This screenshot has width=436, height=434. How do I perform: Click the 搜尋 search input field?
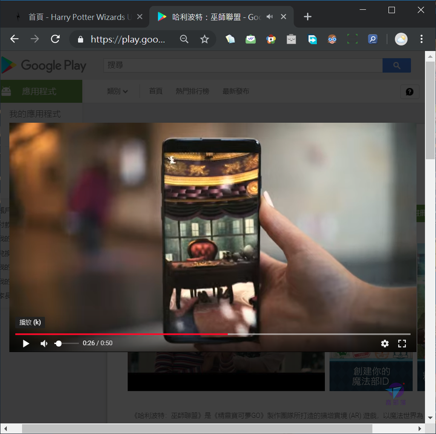[x=243, y=65]
